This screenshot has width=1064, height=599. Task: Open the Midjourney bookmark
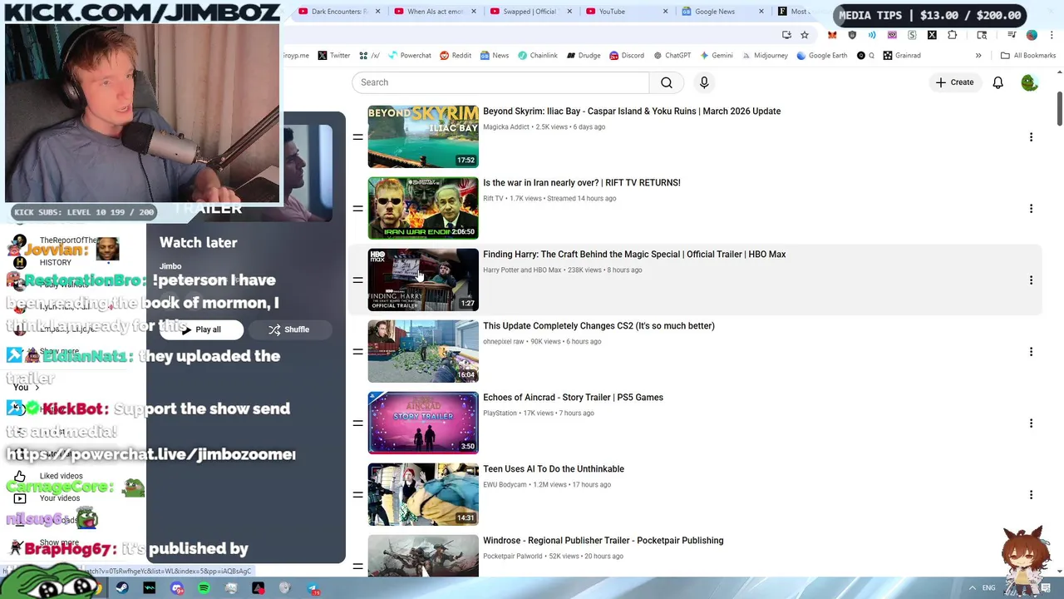764,56
